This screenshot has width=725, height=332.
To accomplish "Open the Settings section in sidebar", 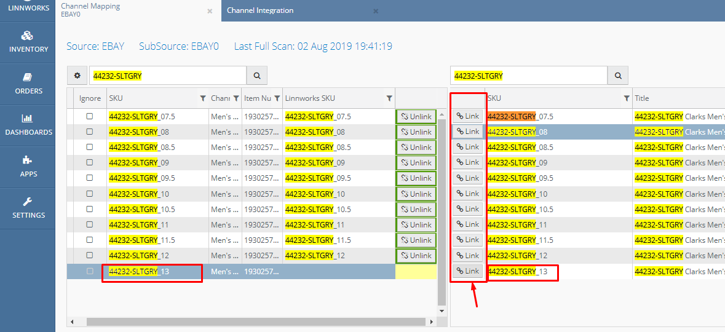I will (x=28, y=208).
